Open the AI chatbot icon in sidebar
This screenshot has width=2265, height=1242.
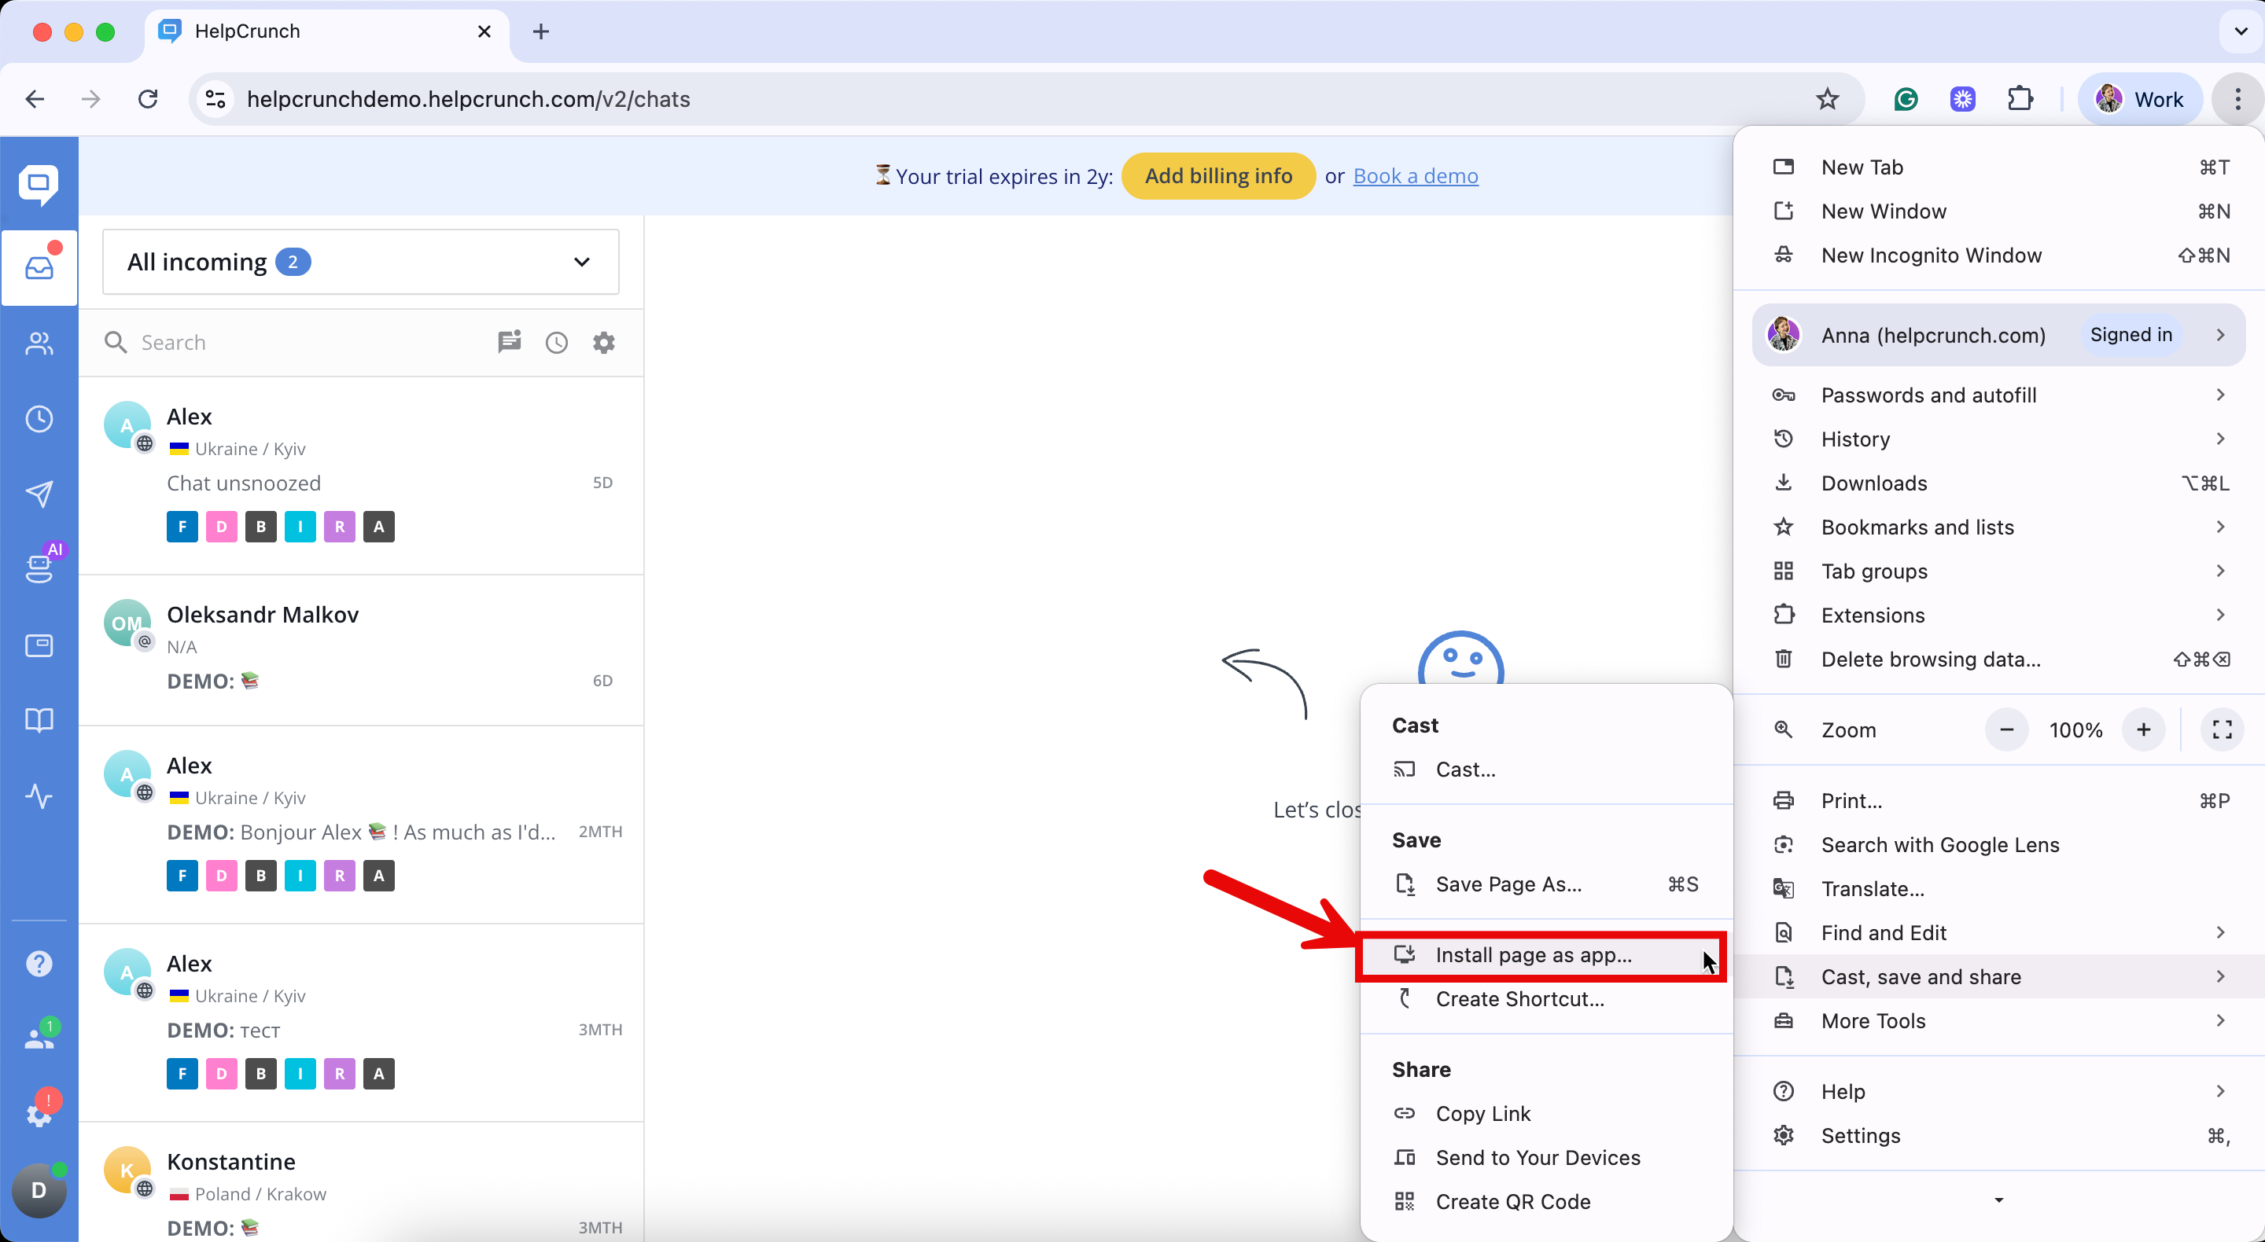[x=39, y=567]
